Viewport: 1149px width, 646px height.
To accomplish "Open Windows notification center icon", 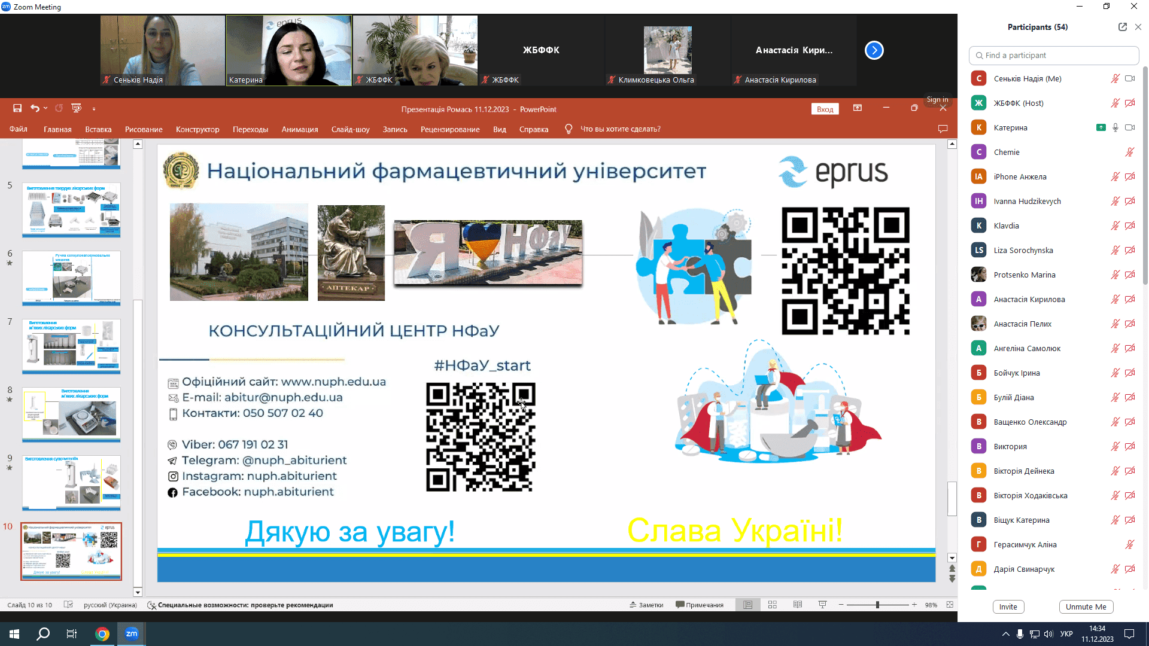I will pyautogui.click(x=1129, y=634).
